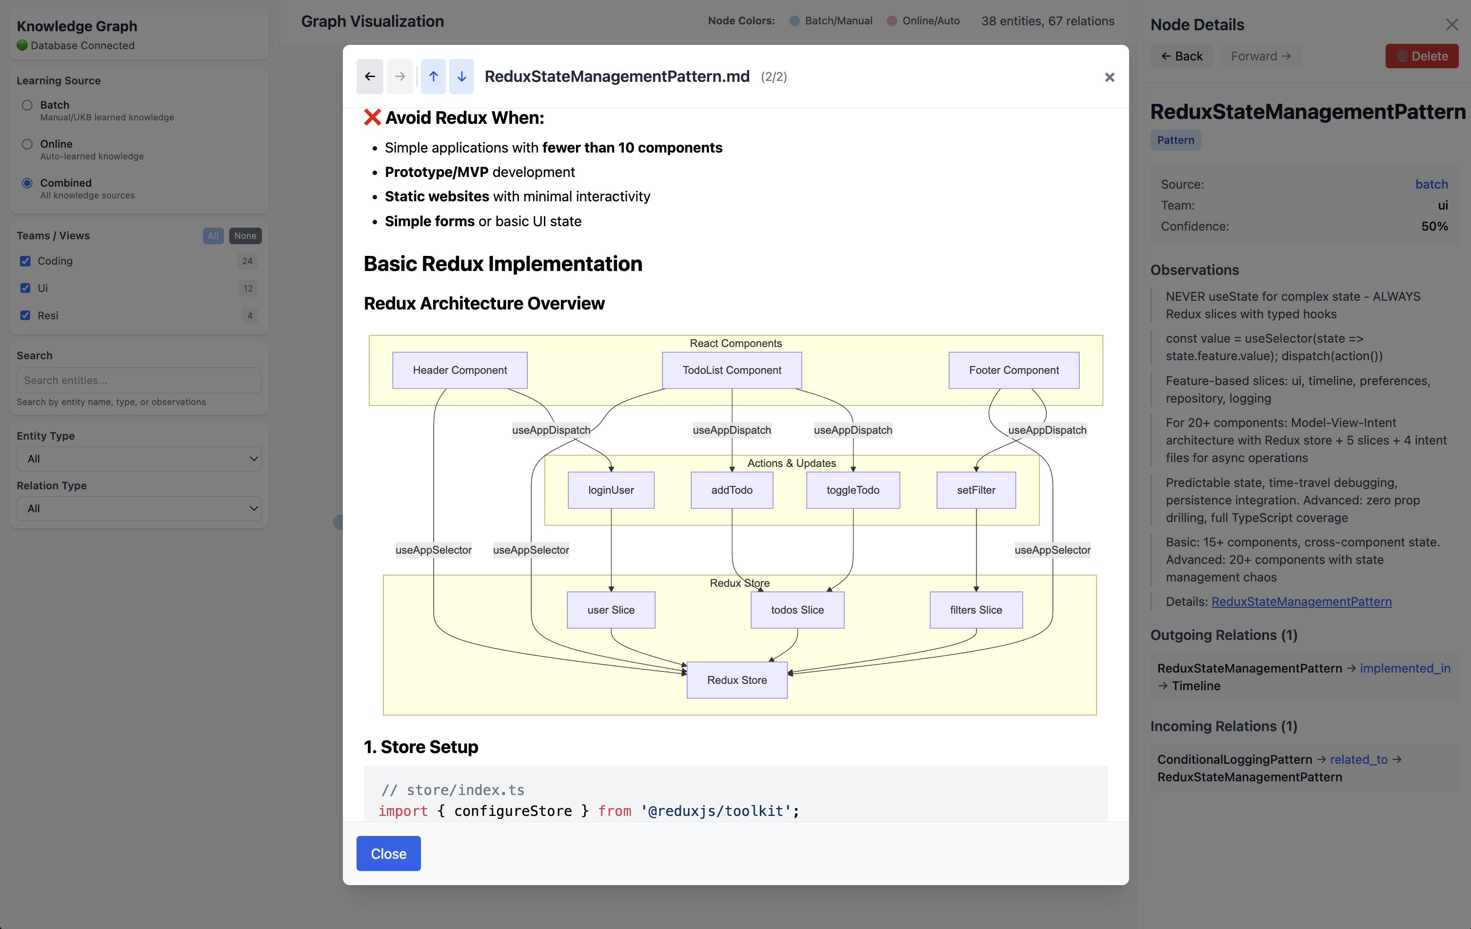
Task: Click the addTodo action node
Action: 732,490
